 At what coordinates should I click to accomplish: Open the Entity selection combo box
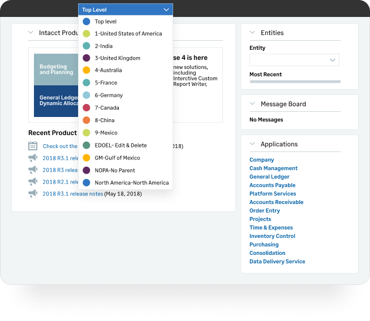click(294, 60)
